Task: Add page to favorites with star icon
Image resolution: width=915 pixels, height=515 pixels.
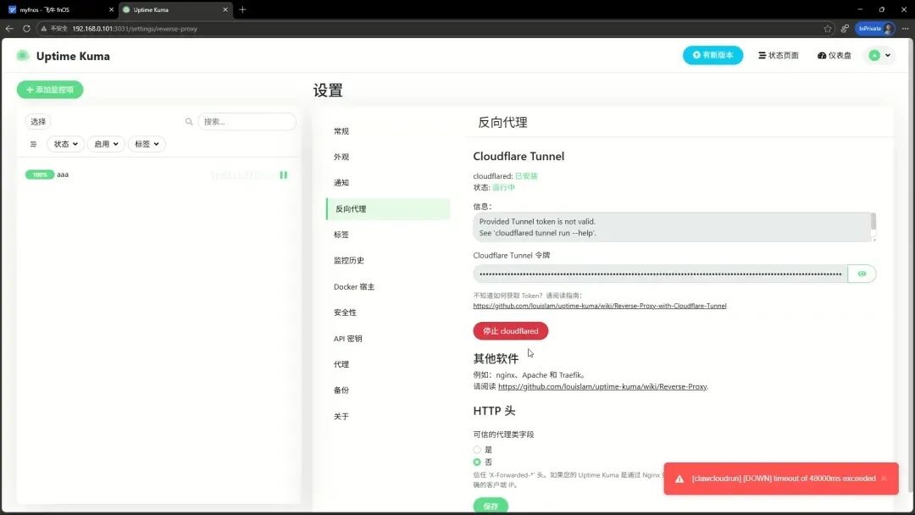Action: [828, 28]
